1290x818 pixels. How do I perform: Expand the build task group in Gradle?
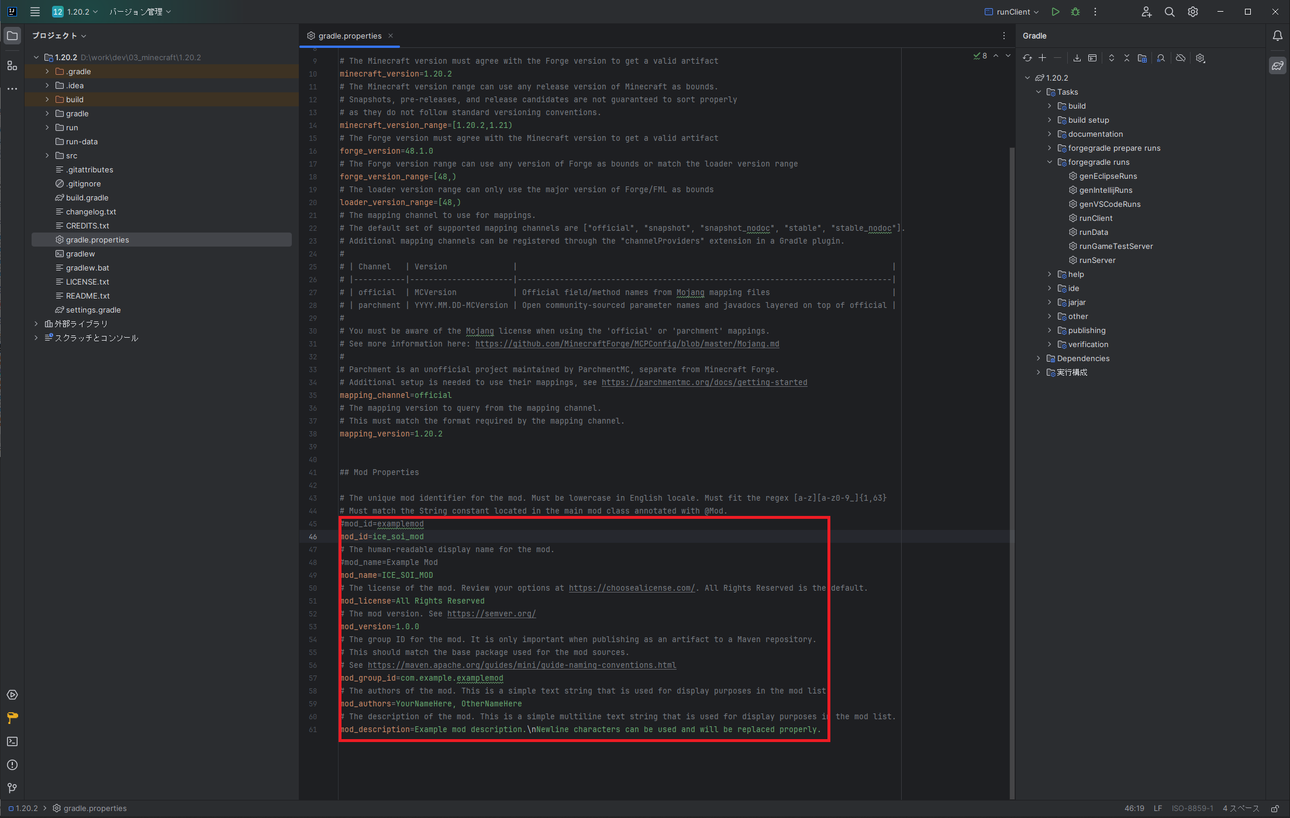[1050, 106]
